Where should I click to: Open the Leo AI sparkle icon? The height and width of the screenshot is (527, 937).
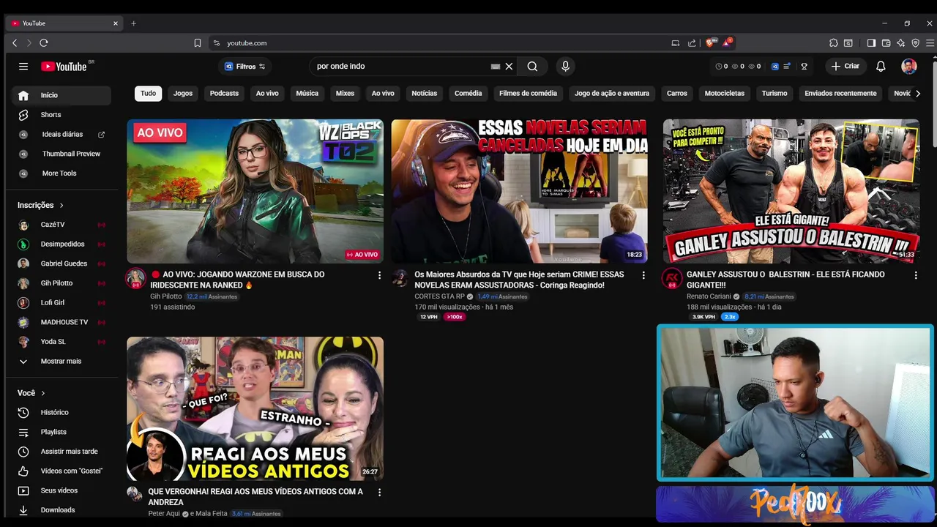900,43
